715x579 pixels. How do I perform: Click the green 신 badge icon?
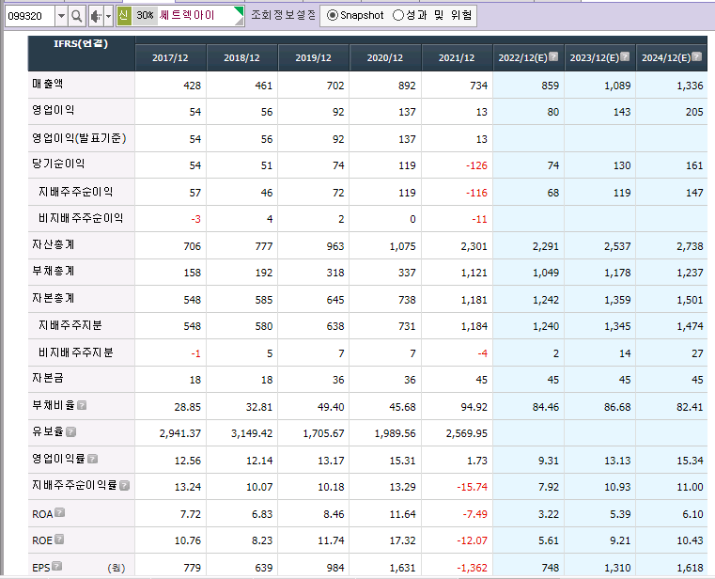124,16
